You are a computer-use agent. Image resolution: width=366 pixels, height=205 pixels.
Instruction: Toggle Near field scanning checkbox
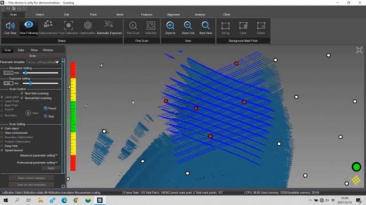point(22,93)
